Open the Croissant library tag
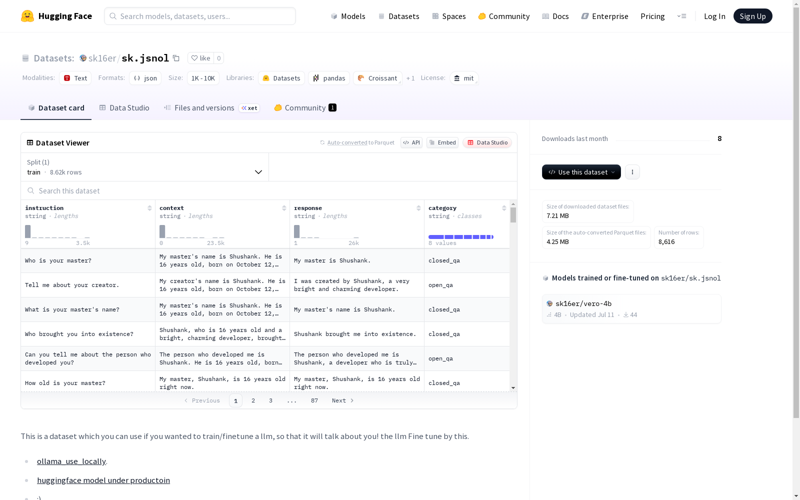The height and width of the screenshot is (500, 800). 378,78
